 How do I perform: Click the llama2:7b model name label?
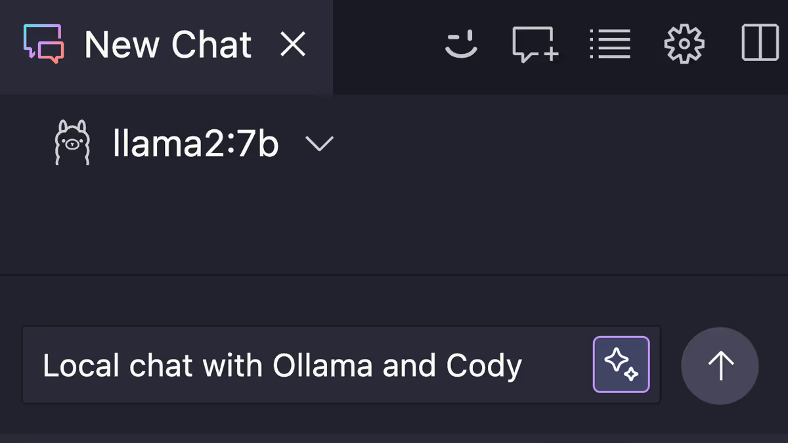[x=194, y=143]
